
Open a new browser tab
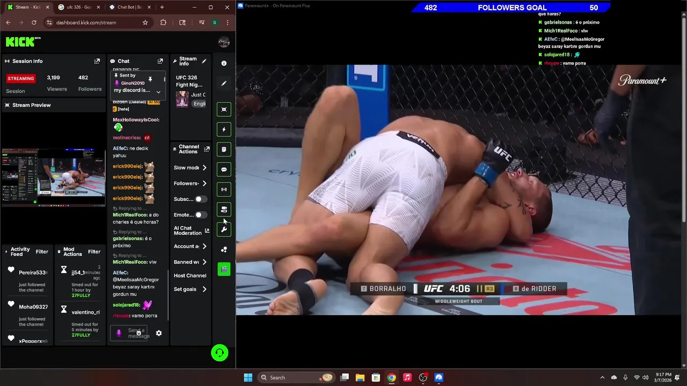tap(162, 7)
